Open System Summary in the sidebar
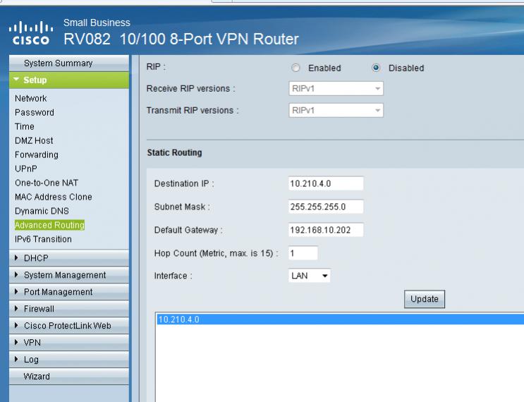The height and width of the screenshot is (402, 524). [x=58, y=63]
